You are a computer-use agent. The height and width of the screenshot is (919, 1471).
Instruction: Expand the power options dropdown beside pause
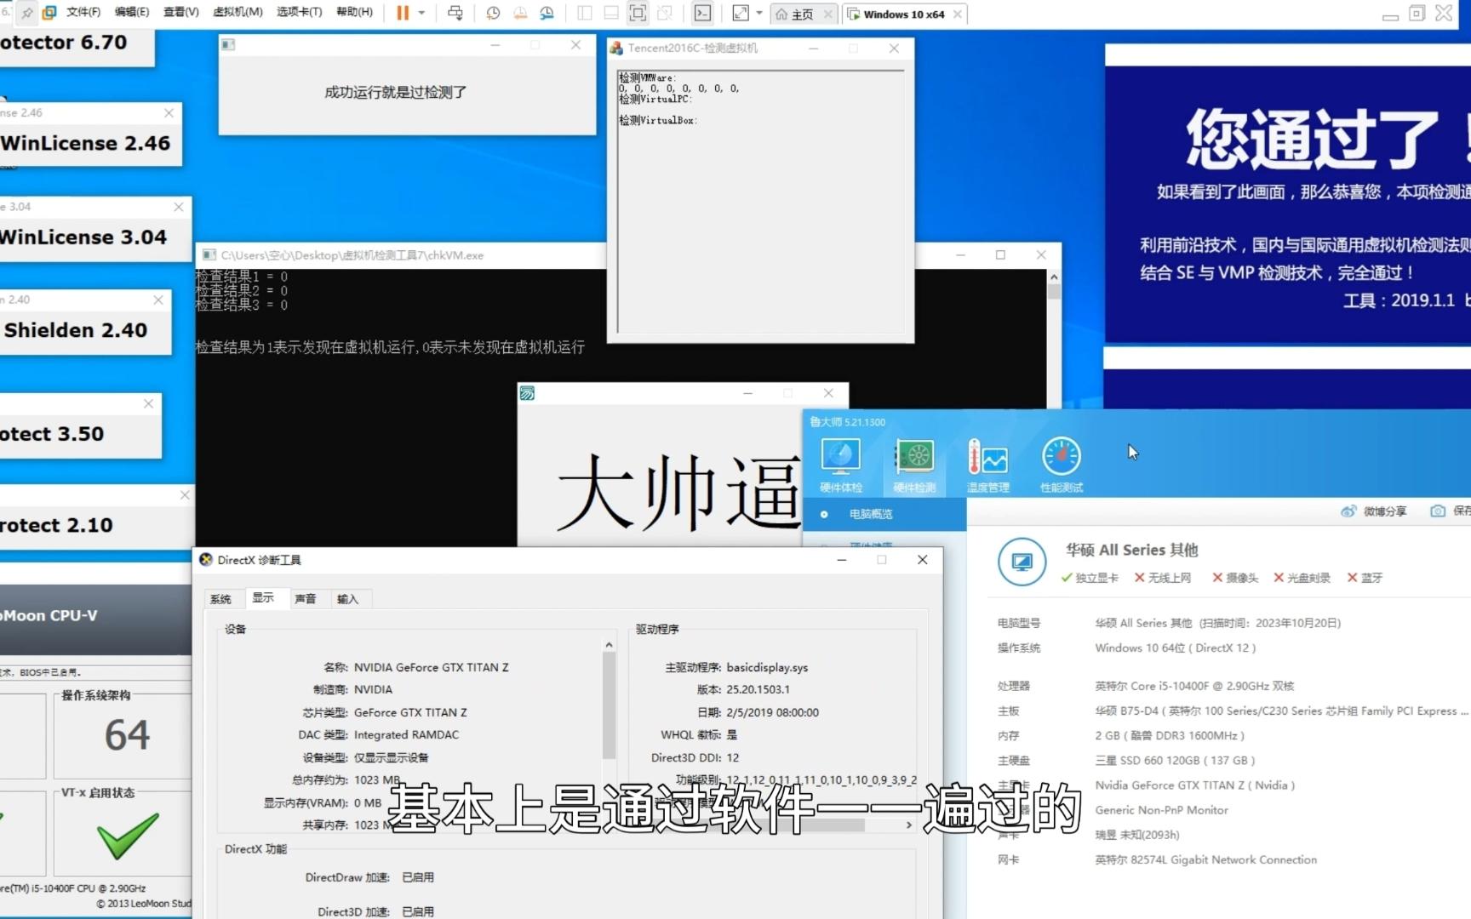pyautogui.click(x=421, y=13)
